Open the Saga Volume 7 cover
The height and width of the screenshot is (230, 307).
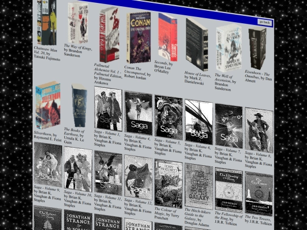(229, 126)
